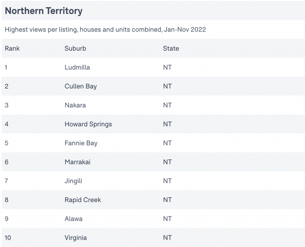Click the NT state cell for Ludmilla
This screenshot has width=305, height=247.
coord(167,68)
